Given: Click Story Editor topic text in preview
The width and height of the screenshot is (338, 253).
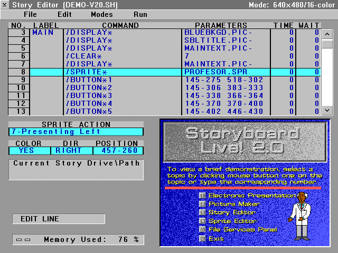Looking at the screenshot, I should [232, 212].
